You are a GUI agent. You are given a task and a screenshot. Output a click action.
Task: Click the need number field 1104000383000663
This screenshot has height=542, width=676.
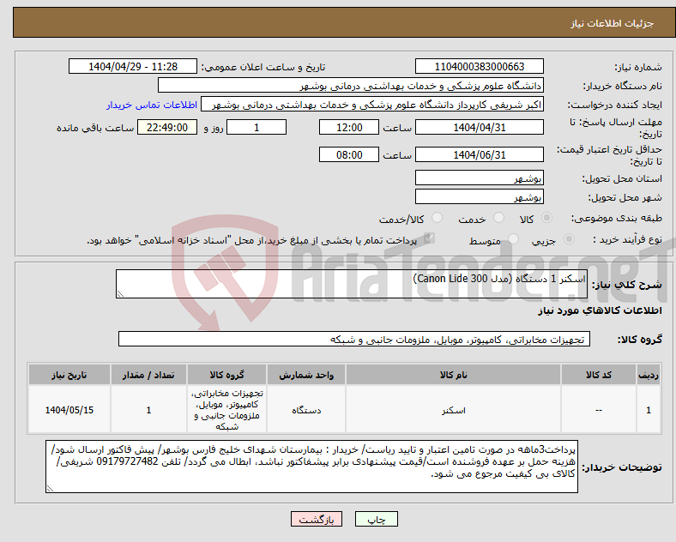479,66
